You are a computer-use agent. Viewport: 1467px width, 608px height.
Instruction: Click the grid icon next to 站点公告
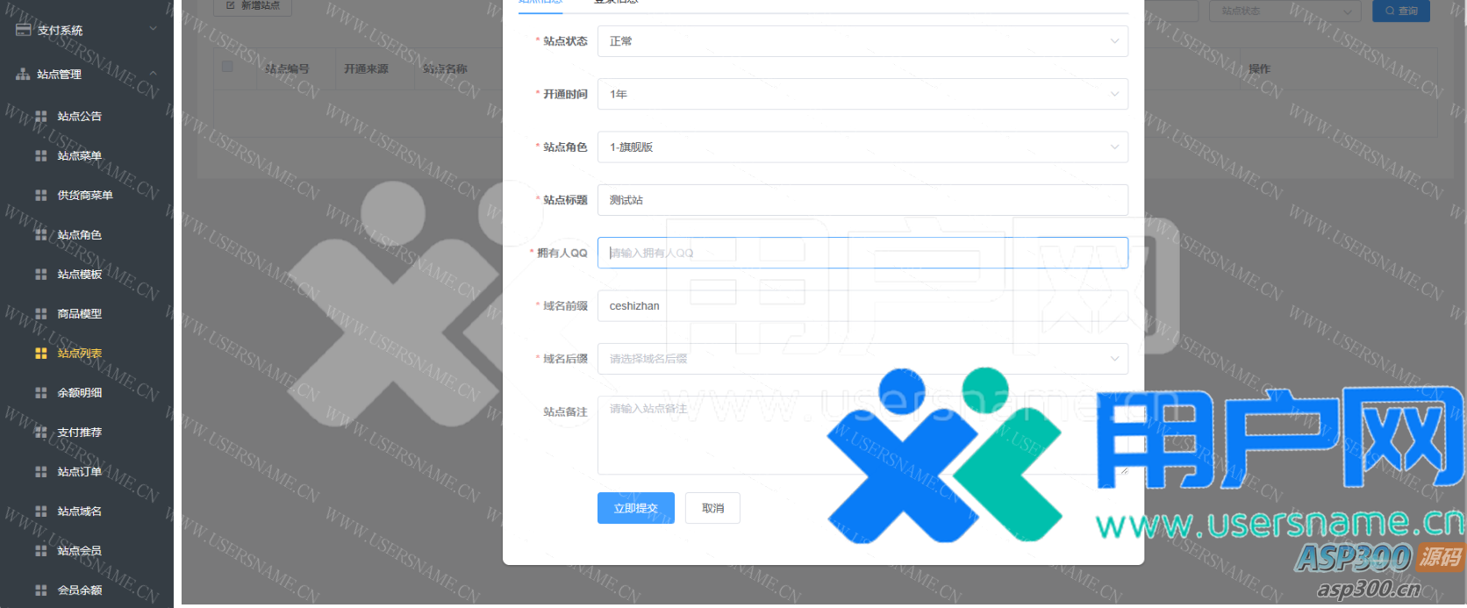pyautogui.click(x=41, y=116)
